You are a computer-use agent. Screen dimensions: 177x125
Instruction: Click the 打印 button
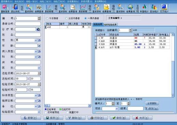coord(97,118)
